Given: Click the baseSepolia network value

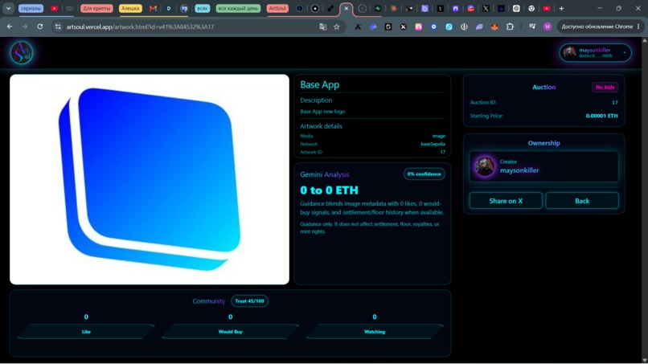Looking at the screenshot, I should (x=433, y=144).
